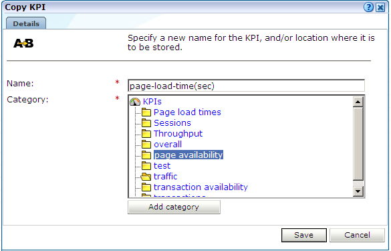This screenshot has height=251, width=391.
Task: Click the category list scroll up arrow
Action: coord(358,102)
